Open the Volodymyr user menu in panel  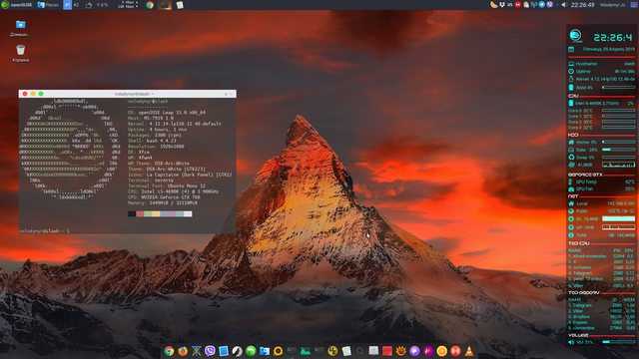612,5
